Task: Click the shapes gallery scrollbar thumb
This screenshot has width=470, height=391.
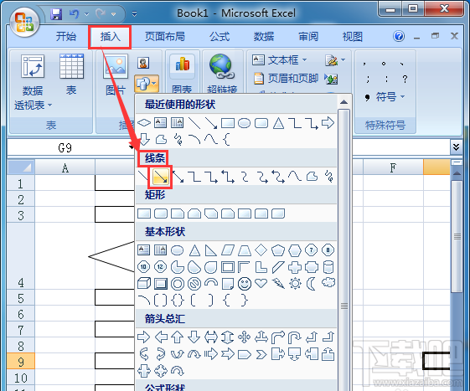Action: click(344, 306)
